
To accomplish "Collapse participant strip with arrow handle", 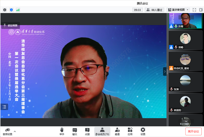I will click(165, 71).
